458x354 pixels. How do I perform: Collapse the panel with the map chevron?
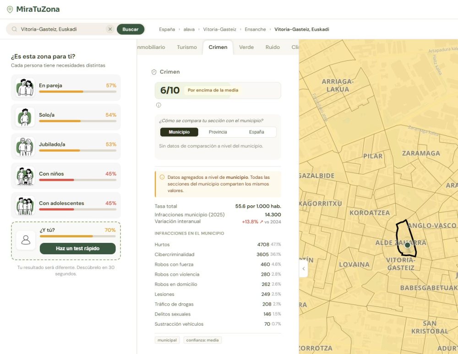coord(303,269)
